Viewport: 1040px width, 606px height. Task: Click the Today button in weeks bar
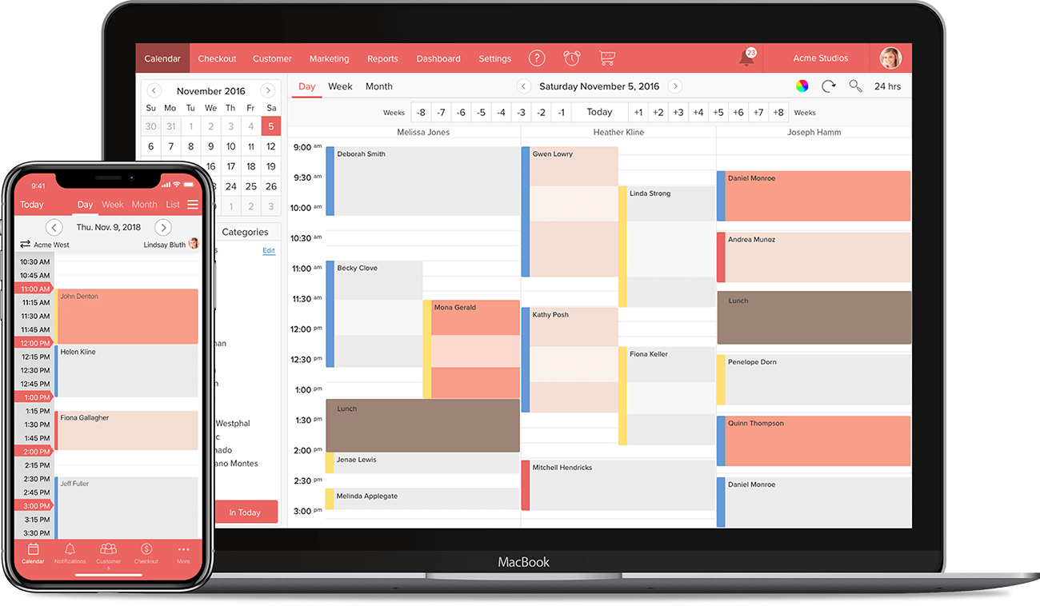point(598,113)
